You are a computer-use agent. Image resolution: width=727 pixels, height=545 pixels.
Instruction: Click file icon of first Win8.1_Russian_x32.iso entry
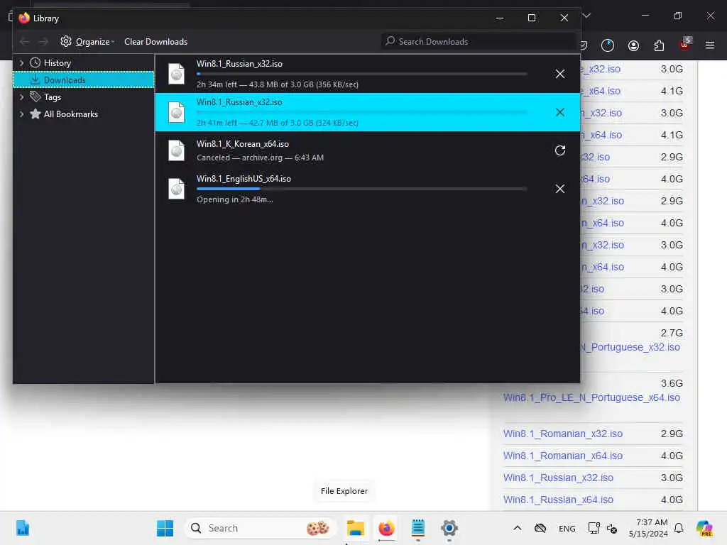tap(176, 74)
